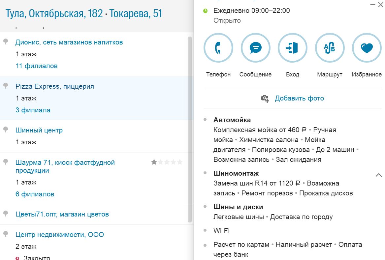Collapse the Шиномонтаж section chevron
Image resolution: width=385 pixels, height=260 pixels.
[378, 175]
